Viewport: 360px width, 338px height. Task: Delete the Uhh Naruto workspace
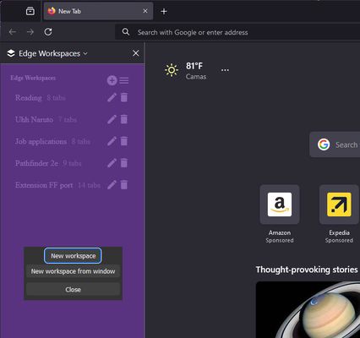[x=124, y=119]
